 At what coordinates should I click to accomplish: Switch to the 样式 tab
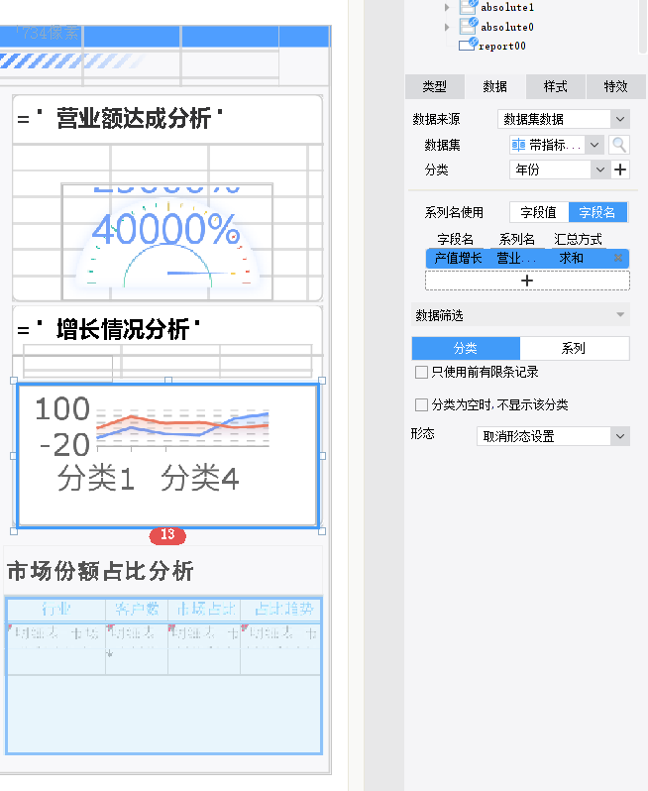pyautogui.click(x=555, y=87)
